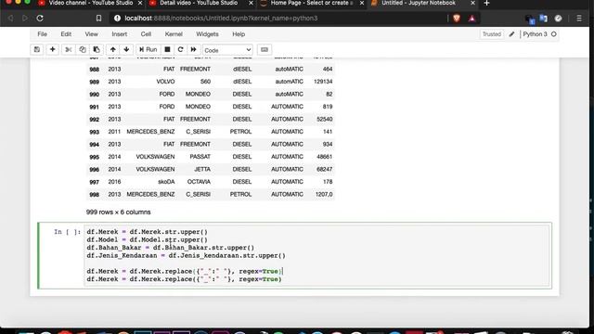Click the MERCEDES_BENZ cell in row 993
The width and height of the screenshot is (594, 334).
tap(150, 132)
